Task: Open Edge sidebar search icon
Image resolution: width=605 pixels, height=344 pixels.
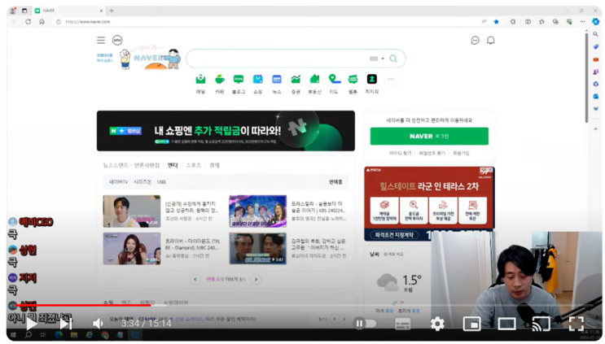Action: click(x=596, y=34)
